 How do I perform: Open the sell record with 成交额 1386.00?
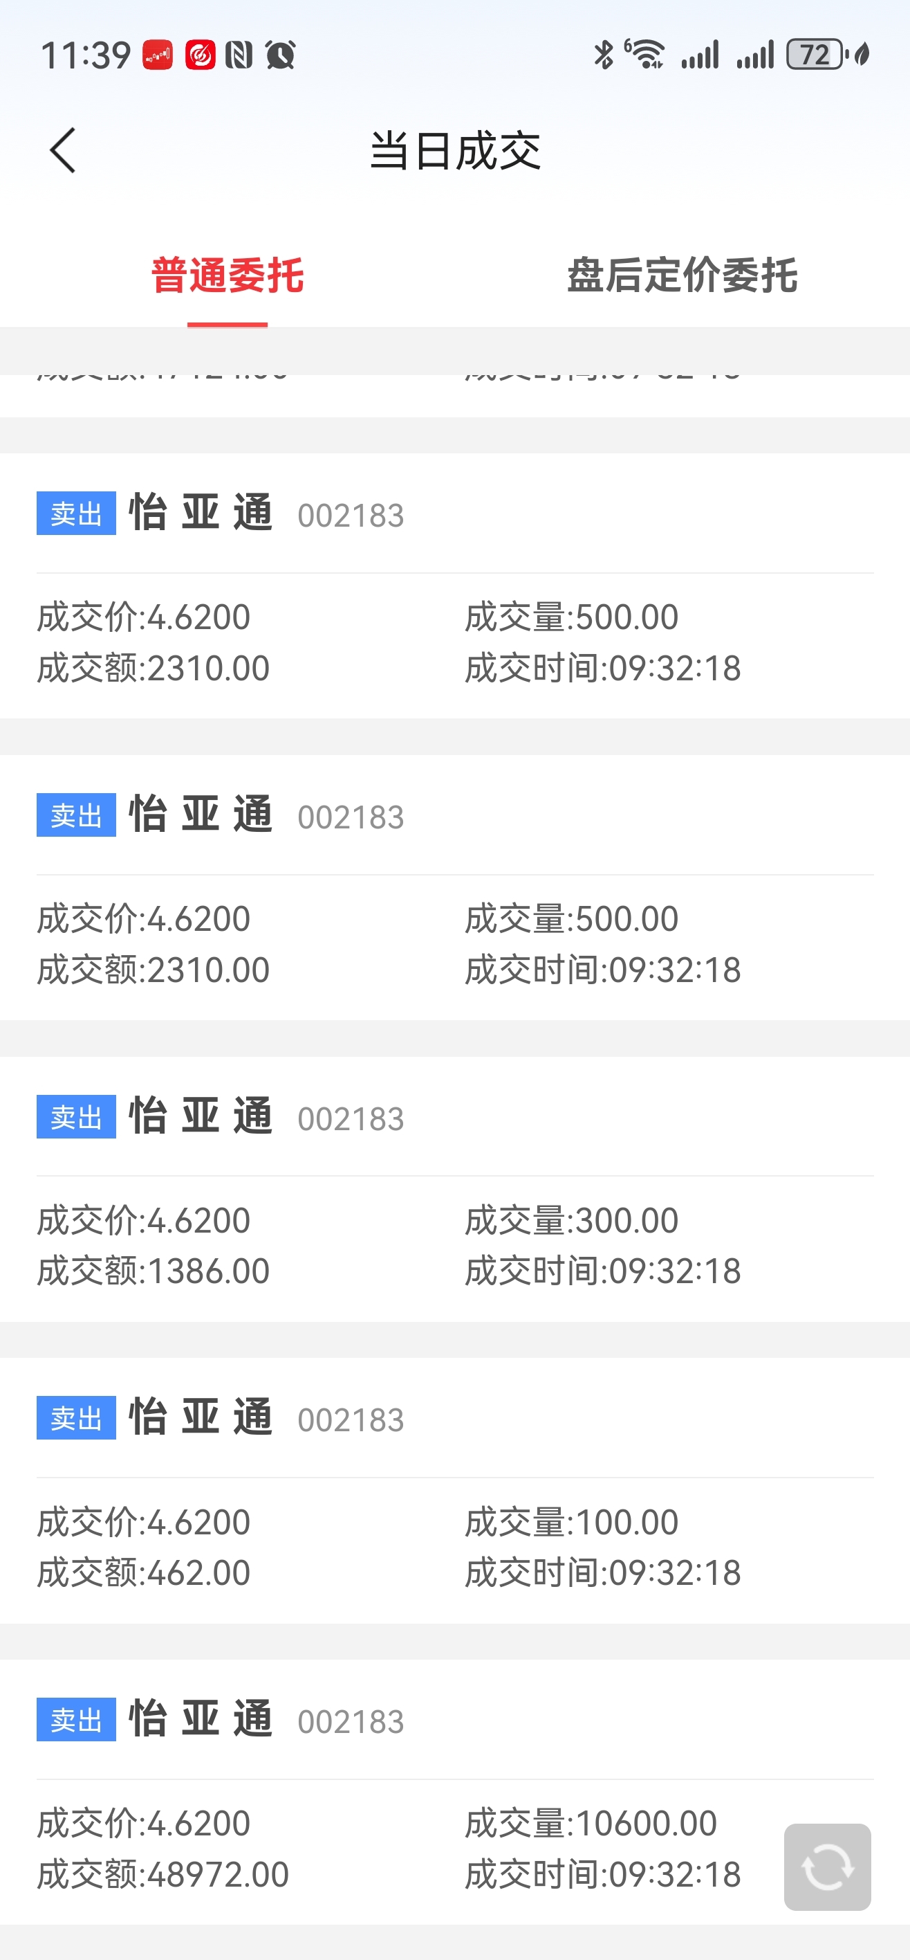[x=454, y=1189]
